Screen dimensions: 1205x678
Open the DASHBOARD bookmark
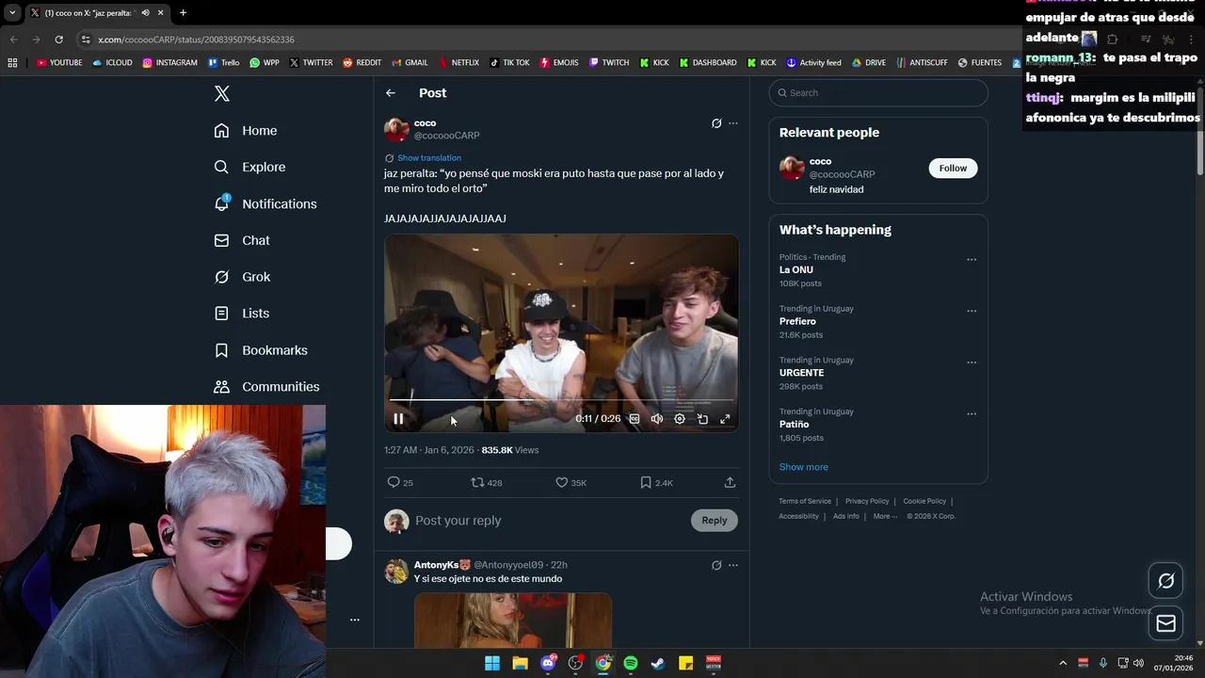pos(707,63)
